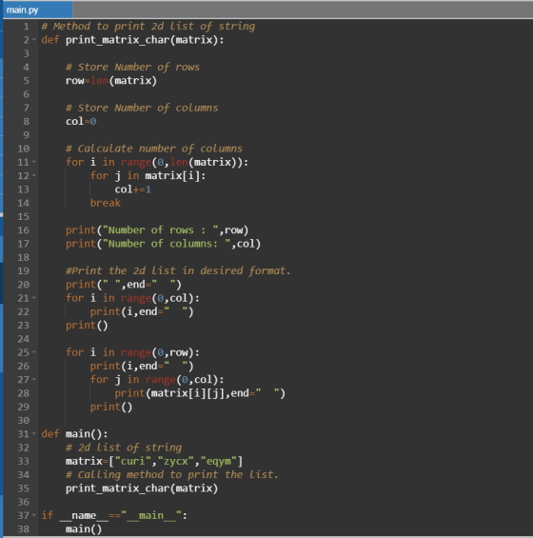Collapse the print_matrix_char function fold arrow on line 2
This screenshot has height=538, width=533.
[34, 40]
